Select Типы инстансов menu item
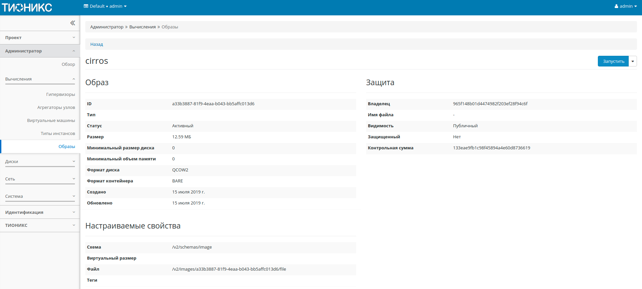 [x=58, y=134]
